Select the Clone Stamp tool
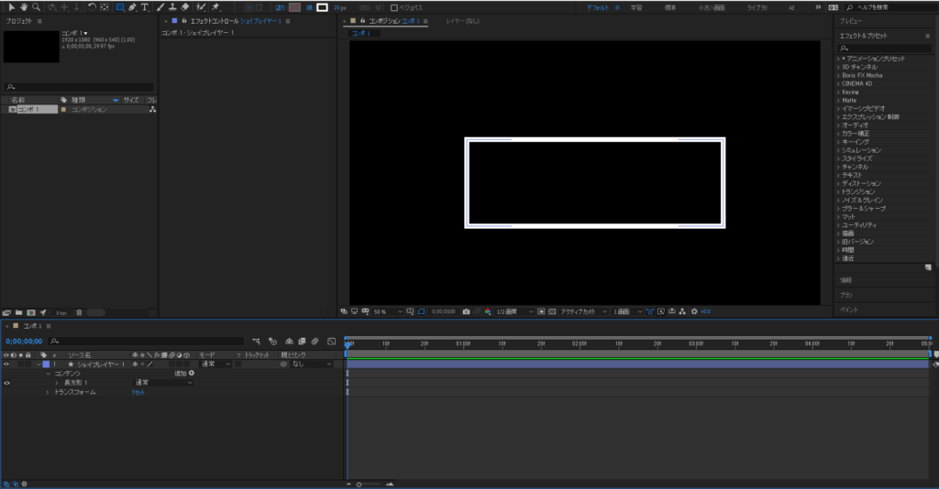The width and height of the screenshot is (939, 489). 172,7
